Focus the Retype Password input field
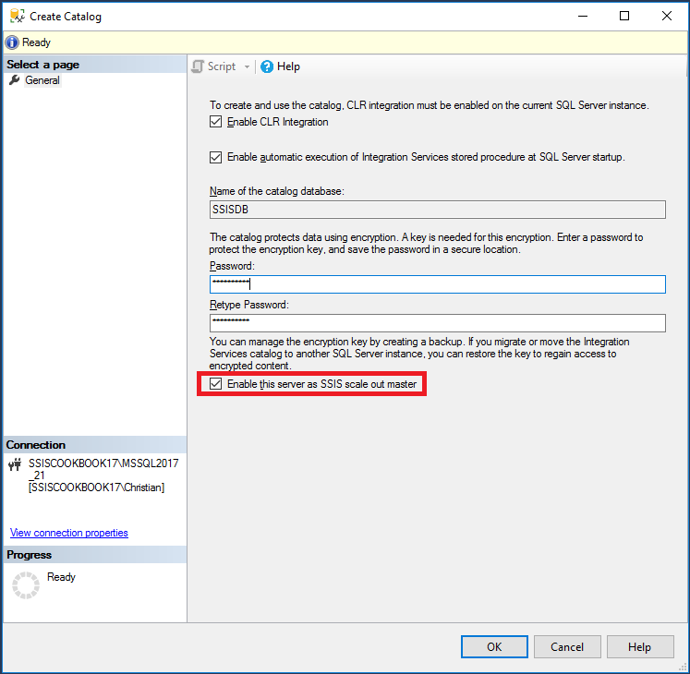 438,323
